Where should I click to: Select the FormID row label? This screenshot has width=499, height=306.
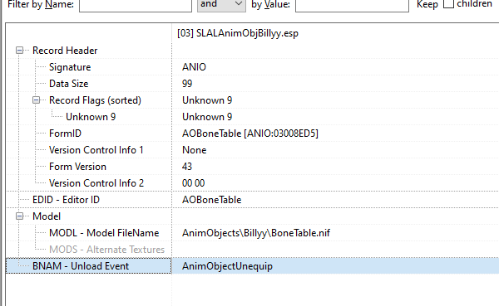65,134
